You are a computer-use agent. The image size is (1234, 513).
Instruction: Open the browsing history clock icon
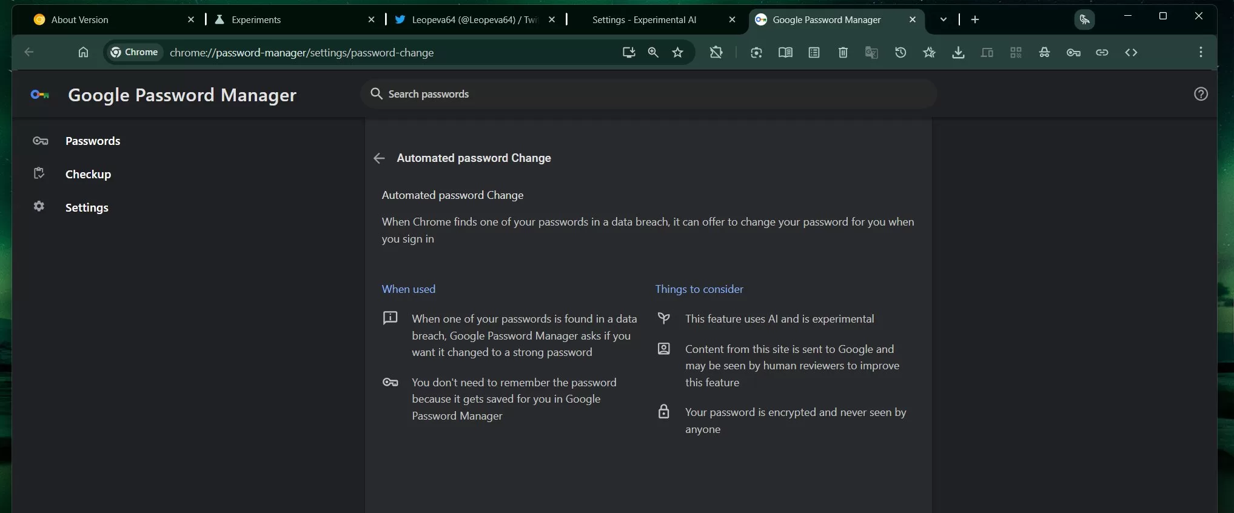(x=900, y=53)
